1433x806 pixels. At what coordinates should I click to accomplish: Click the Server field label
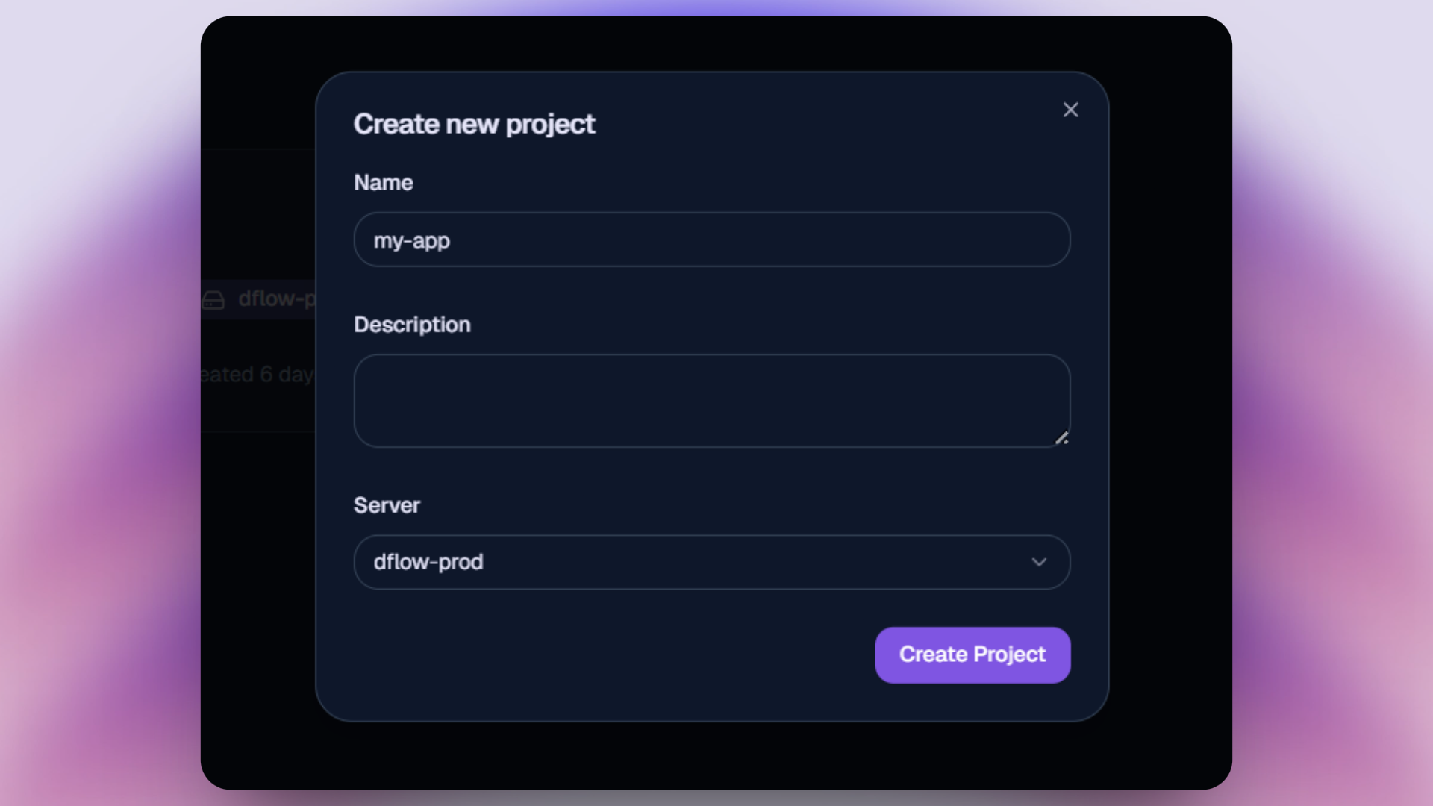click(387, 505)
